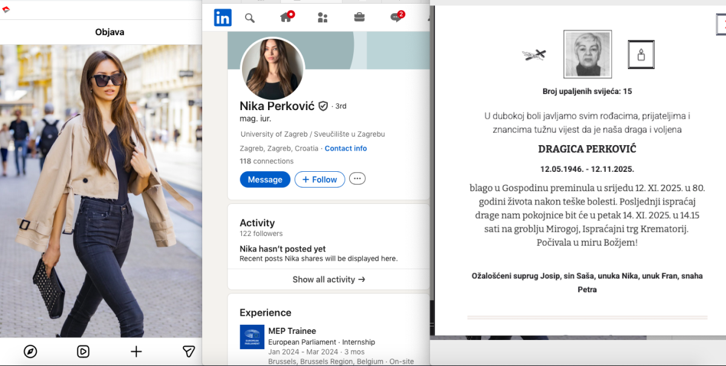Open the Contact info link
This screenshot has width=726, height=366.
[345, 148]
